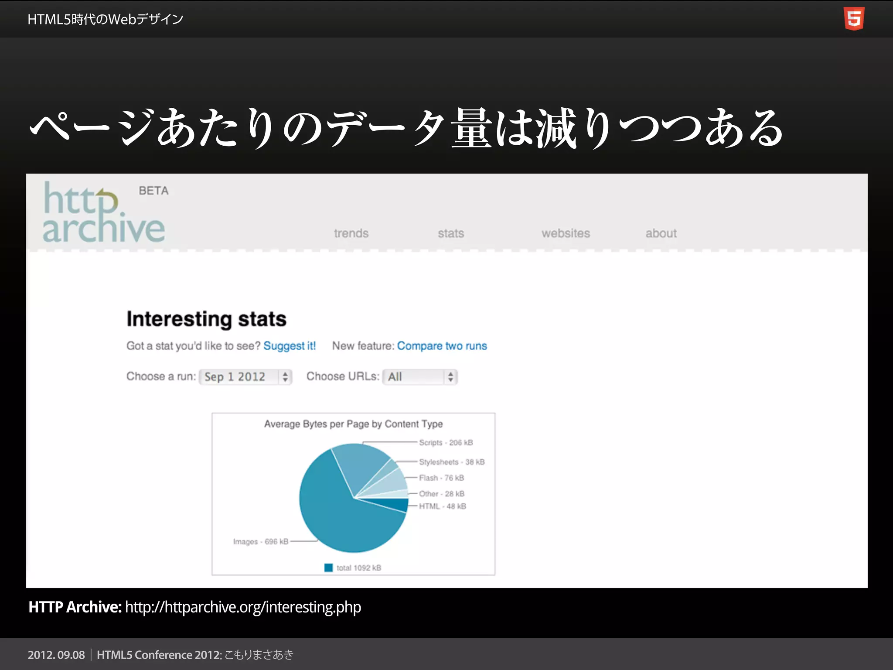This screenshot has width=893, height=670.
Task: Click the 'Flash - 76 kB' chart label
Action: (x=441, y=478)
